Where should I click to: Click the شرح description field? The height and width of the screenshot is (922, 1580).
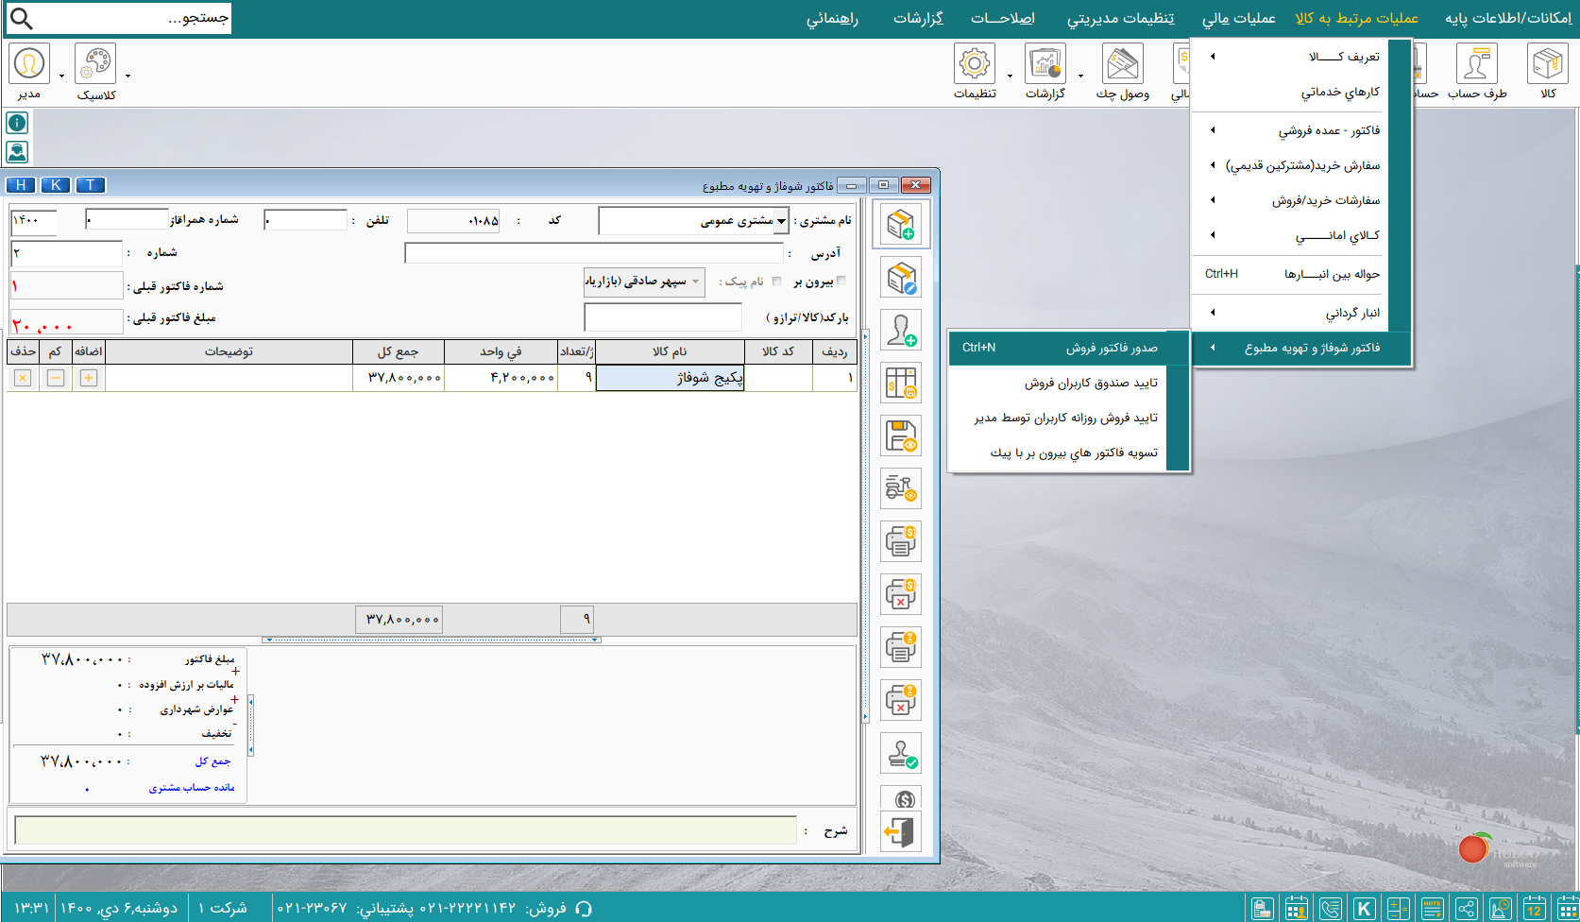(x=406, y=830)
